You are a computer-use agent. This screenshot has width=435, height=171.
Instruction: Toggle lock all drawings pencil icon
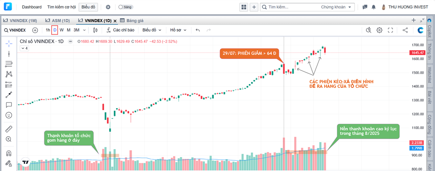[x=9, y=163]
